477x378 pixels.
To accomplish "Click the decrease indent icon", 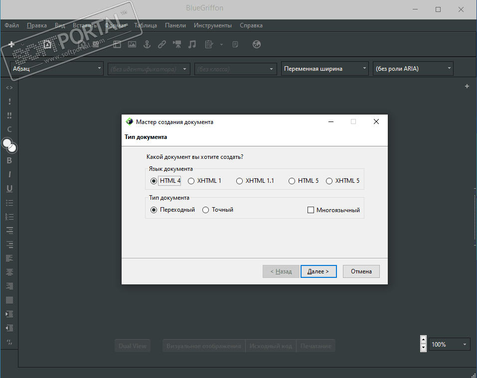I will point(9,328).
